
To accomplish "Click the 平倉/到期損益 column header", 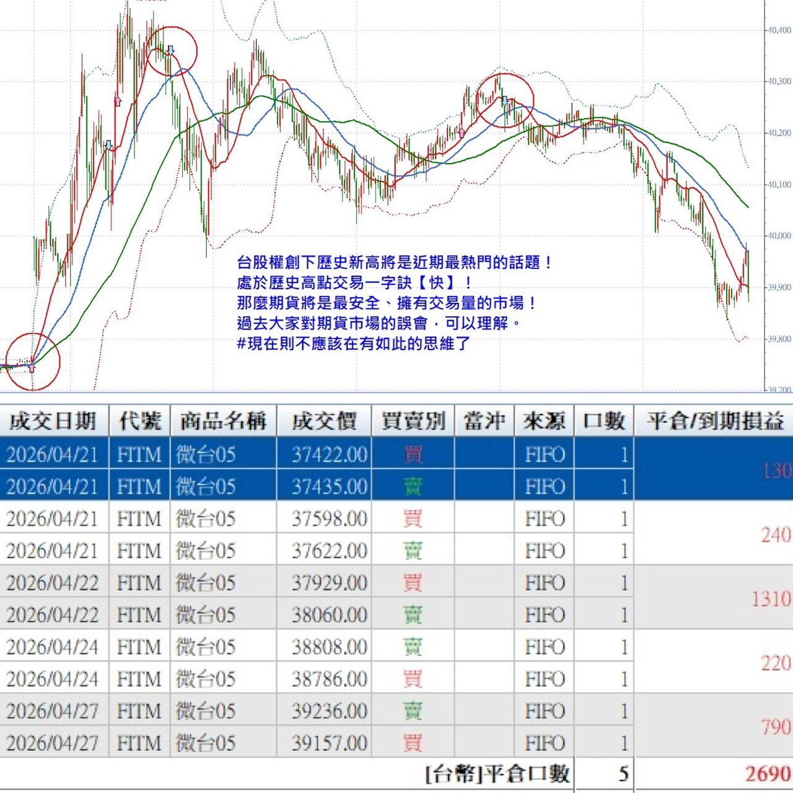I will point(715,421).
